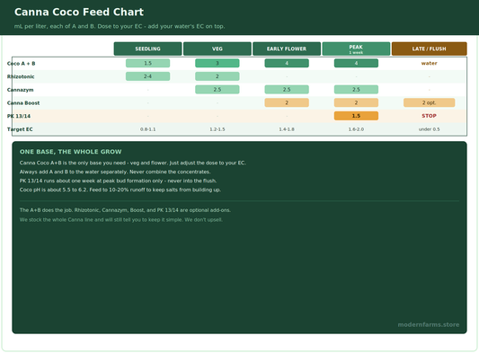479x353 pixels.
Task: Click Target EC value 1.4-1.8
Action: (287, 129)
